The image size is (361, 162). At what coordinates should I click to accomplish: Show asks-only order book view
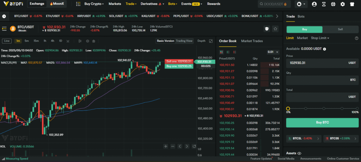[x=234, y=52]
